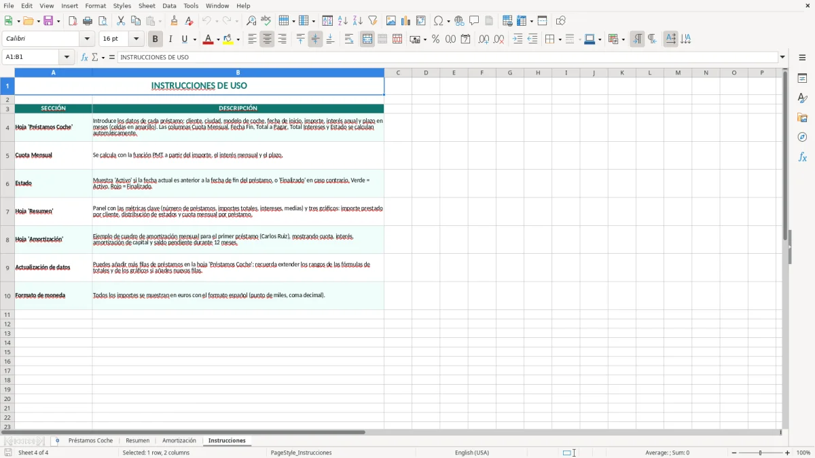Screen dimensions: 815x458
Task: Open Find and Replace
Action: pyautogui.click(x=251, y=21)
